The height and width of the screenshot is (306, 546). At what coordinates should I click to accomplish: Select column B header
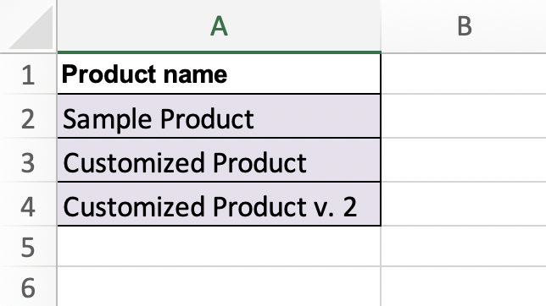coord(464,26)
